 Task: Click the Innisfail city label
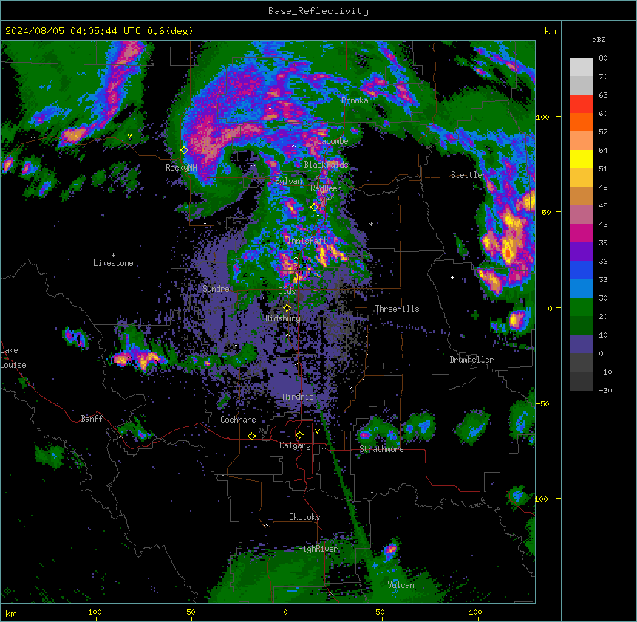(x=307, y=241)
